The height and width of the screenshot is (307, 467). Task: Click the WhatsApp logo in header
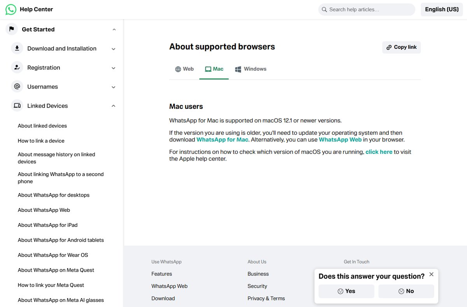(11, 9)
